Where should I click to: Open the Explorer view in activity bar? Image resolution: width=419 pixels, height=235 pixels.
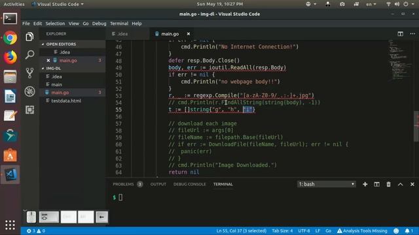pyautogui.click(x=29, y=37)
